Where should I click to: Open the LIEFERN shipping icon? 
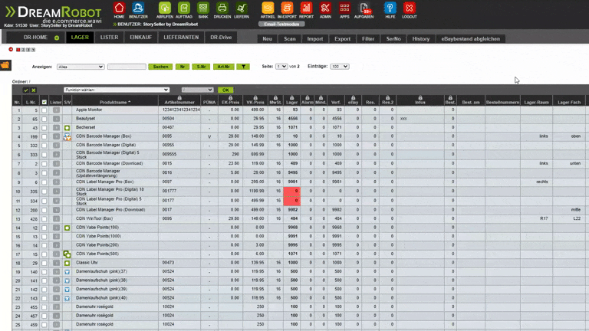point(241,8)
